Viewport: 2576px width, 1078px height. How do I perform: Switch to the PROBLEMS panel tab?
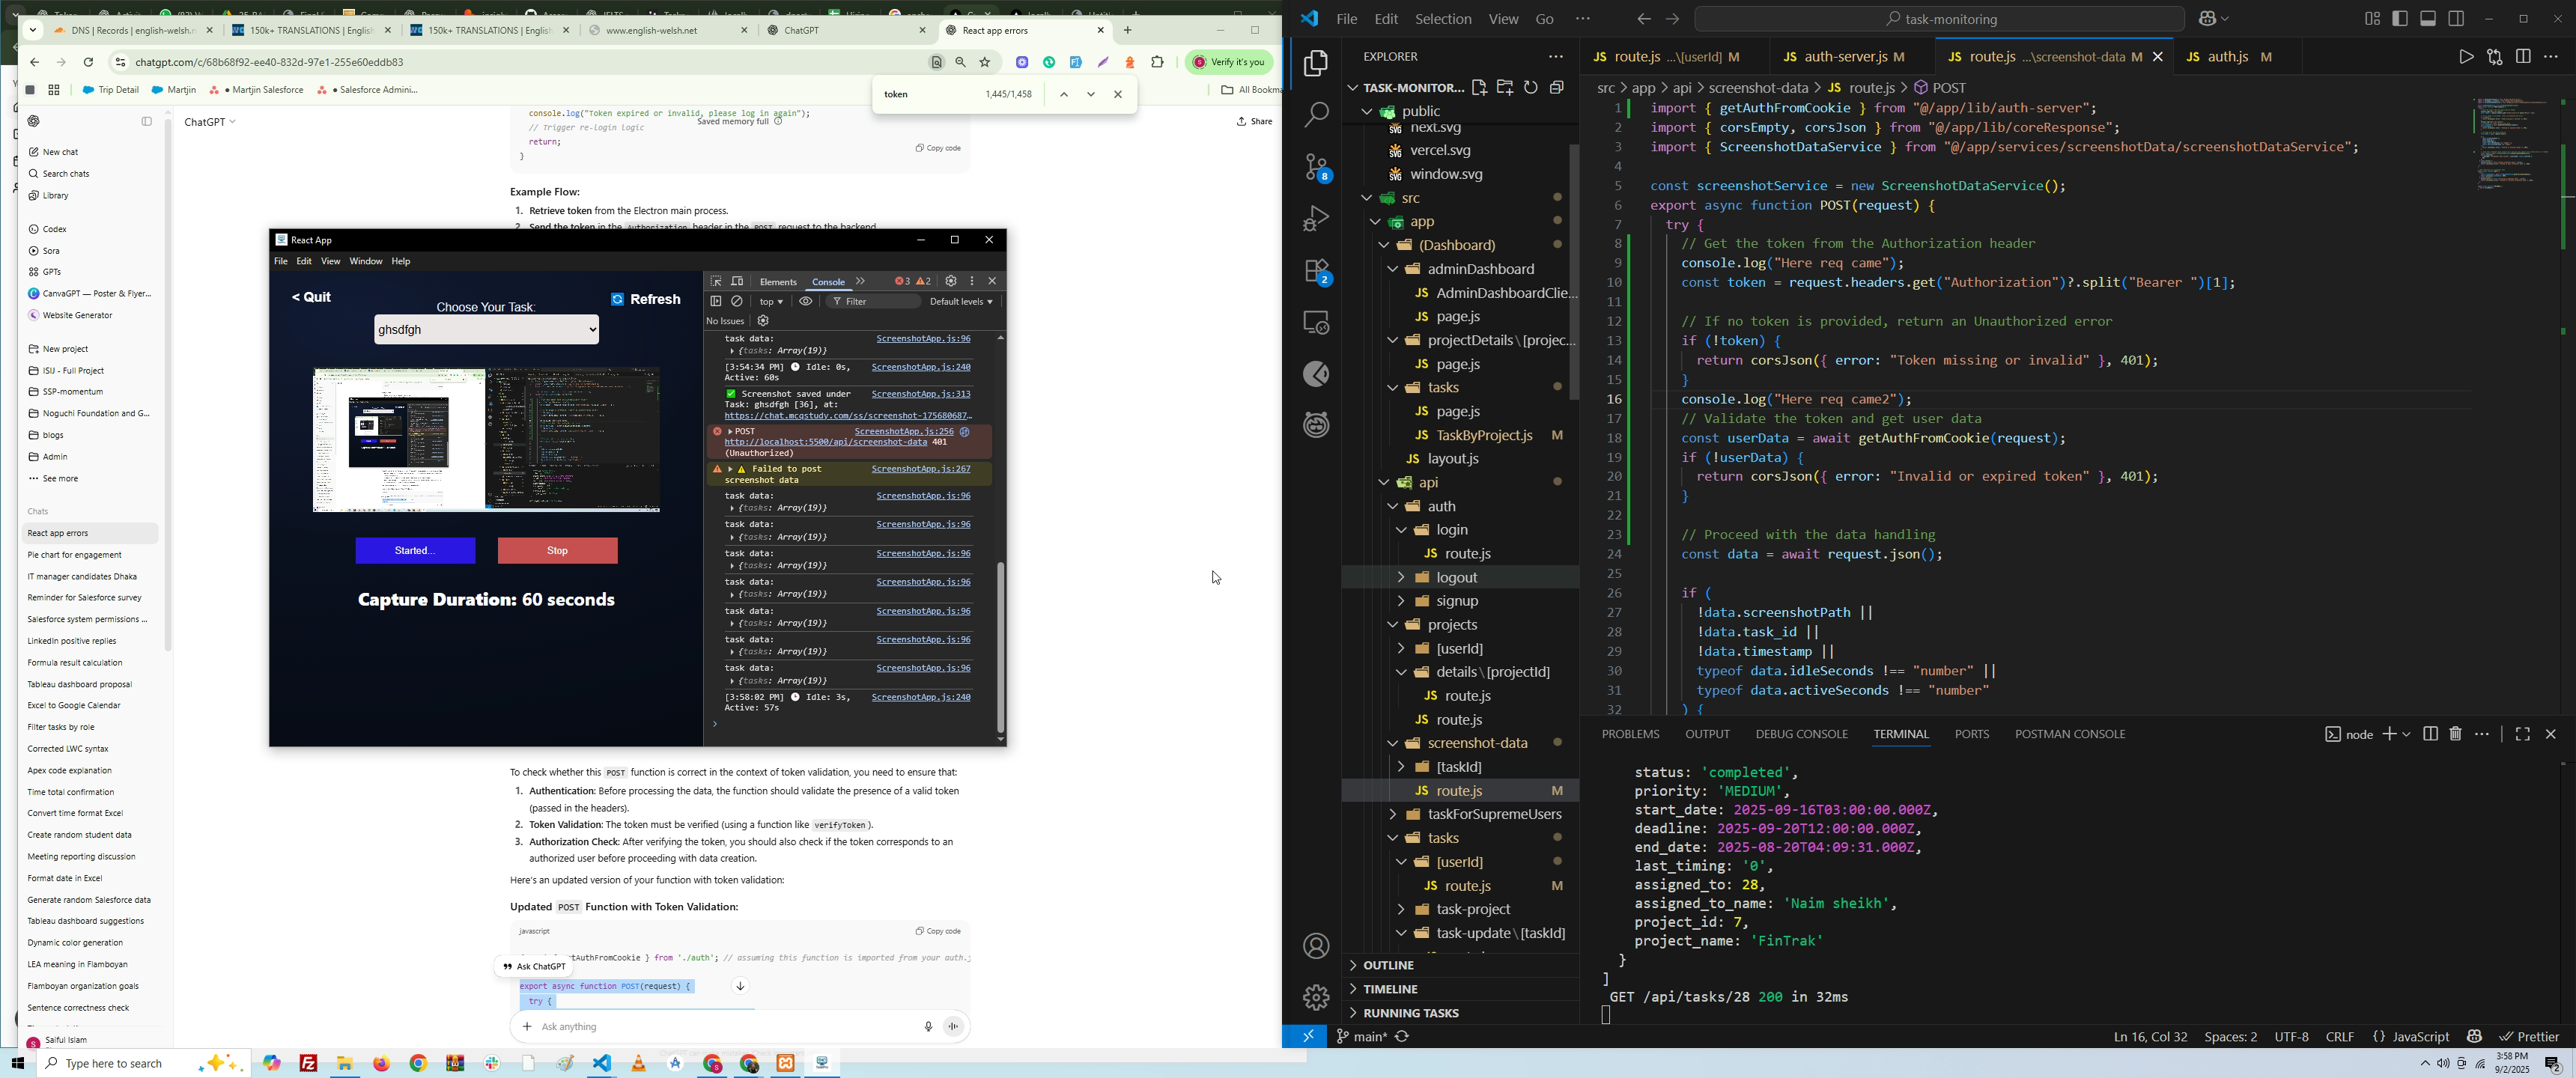click(x=1630, y=734)
